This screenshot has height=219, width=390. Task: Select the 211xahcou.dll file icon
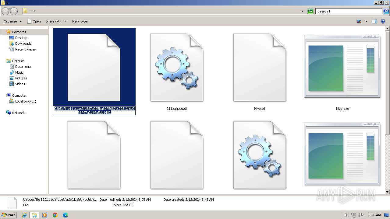pyautogui.click(x=177, y=68)
